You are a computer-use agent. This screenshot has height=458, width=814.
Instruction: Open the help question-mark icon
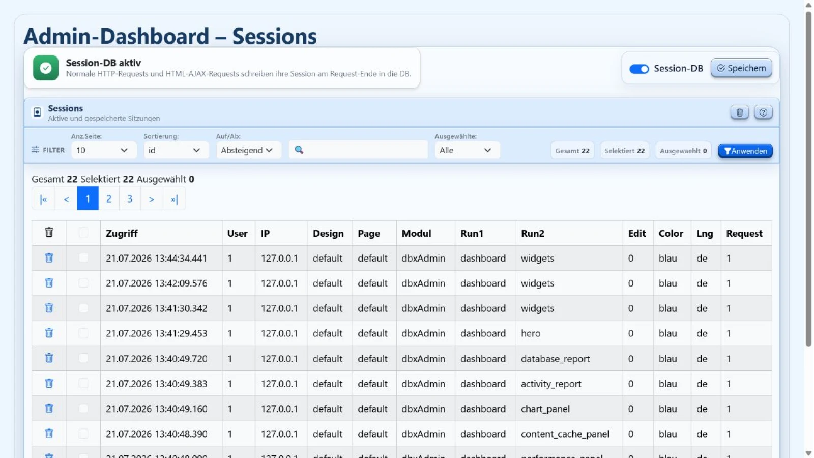pyautogui.click(x=763, y=112)
